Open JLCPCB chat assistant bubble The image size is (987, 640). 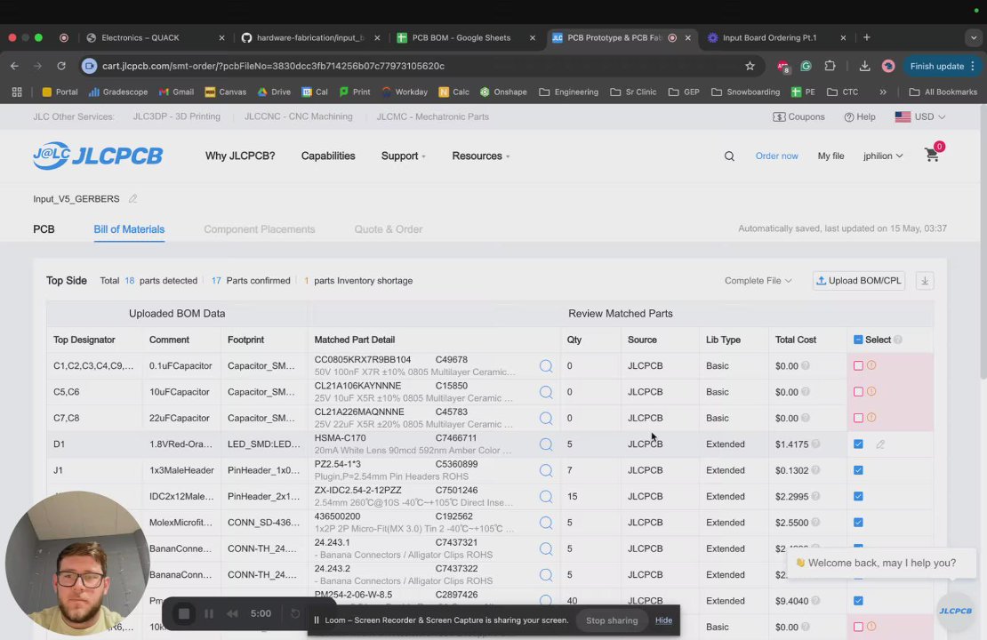click(x=955, y=611)
